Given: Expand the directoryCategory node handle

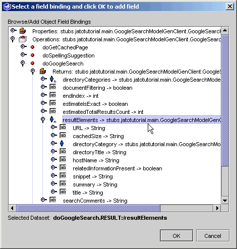Looking at the screenshot, I should coord(53,143).
